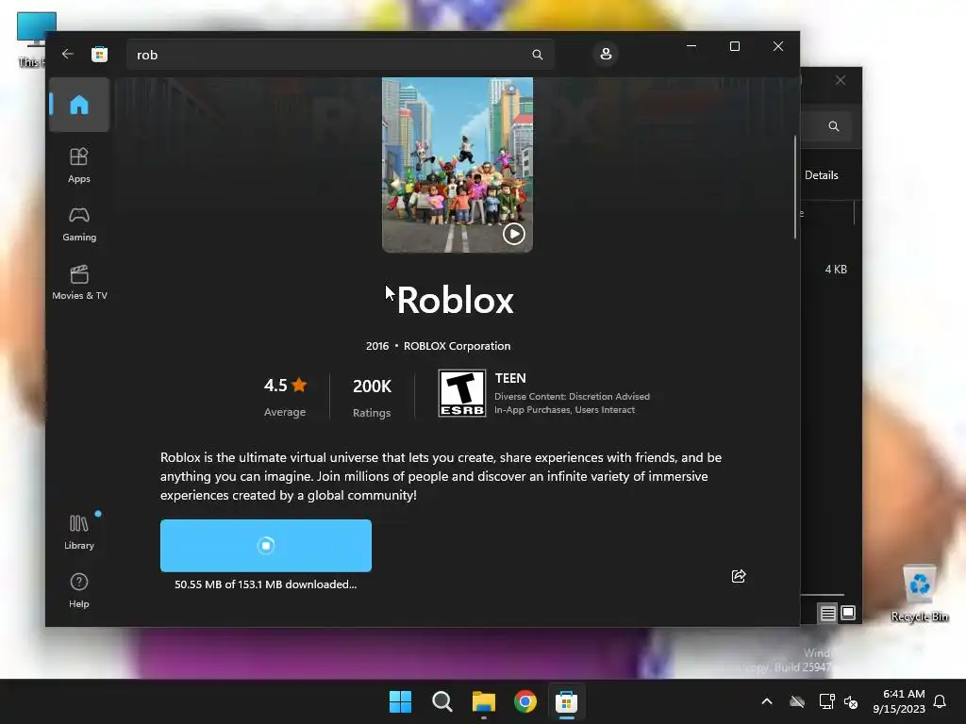
Task: Open the Home tab in Store sidebar
Action: pyautogui.click(x=79, y=105)
